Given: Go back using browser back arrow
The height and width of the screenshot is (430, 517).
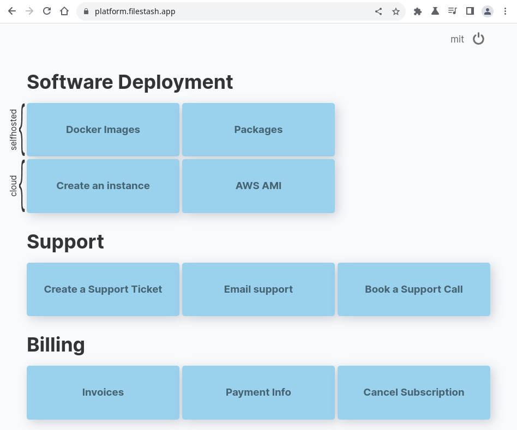Looking at the screenshot, I should (12, 11).
